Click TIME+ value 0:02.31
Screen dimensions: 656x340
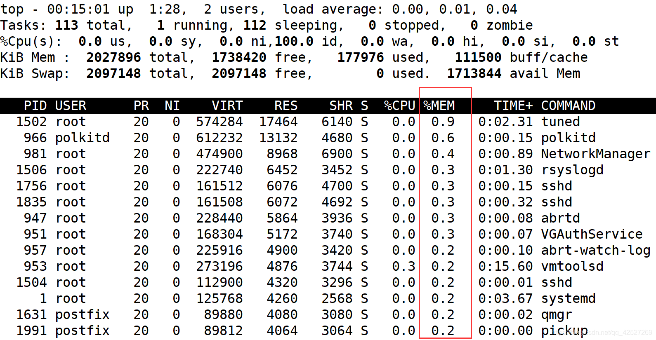pyautogui.click(x=506, y=122)
